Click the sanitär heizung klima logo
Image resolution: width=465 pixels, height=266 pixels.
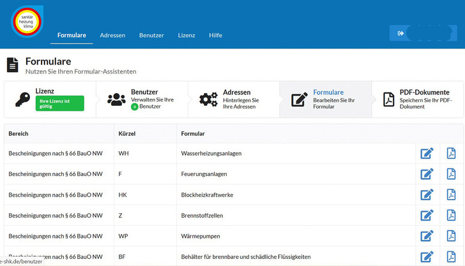[27, 22]
